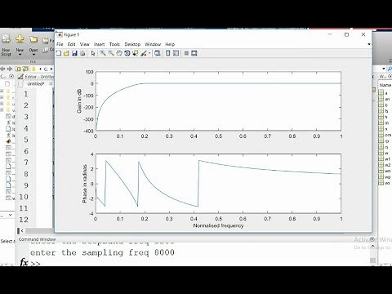Open the Insert menu of Figure 1
Viewport: 392px width, 294px height.
(x=100, y=44)
